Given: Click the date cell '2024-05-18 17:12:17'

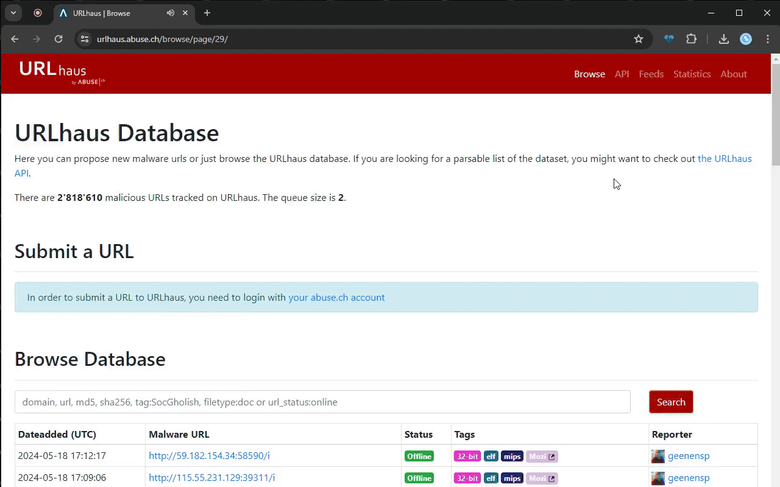Looking at the screenshot, I should point(62,455).
